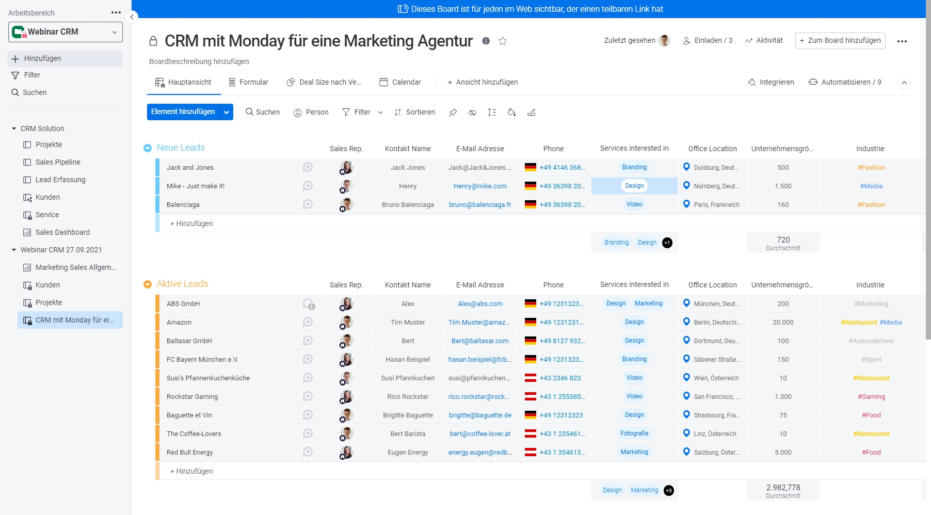This screenshot has width=931, height=515.
Task: Toggle hidden columns eye icon
Action: tap(472, 112)
